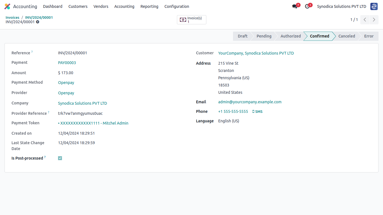Click the state Pennsylvania (US)
This screenshot has height=215, width=383.
[234, 78]
